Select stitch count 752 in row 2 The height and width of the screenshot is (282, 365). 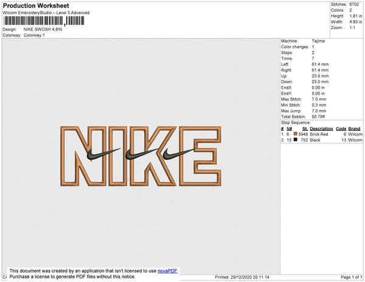[x=305, y=140]
